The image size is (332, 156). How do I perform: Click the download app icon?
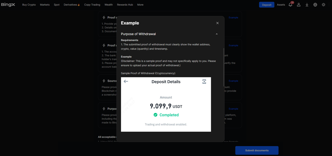point(307,5)
